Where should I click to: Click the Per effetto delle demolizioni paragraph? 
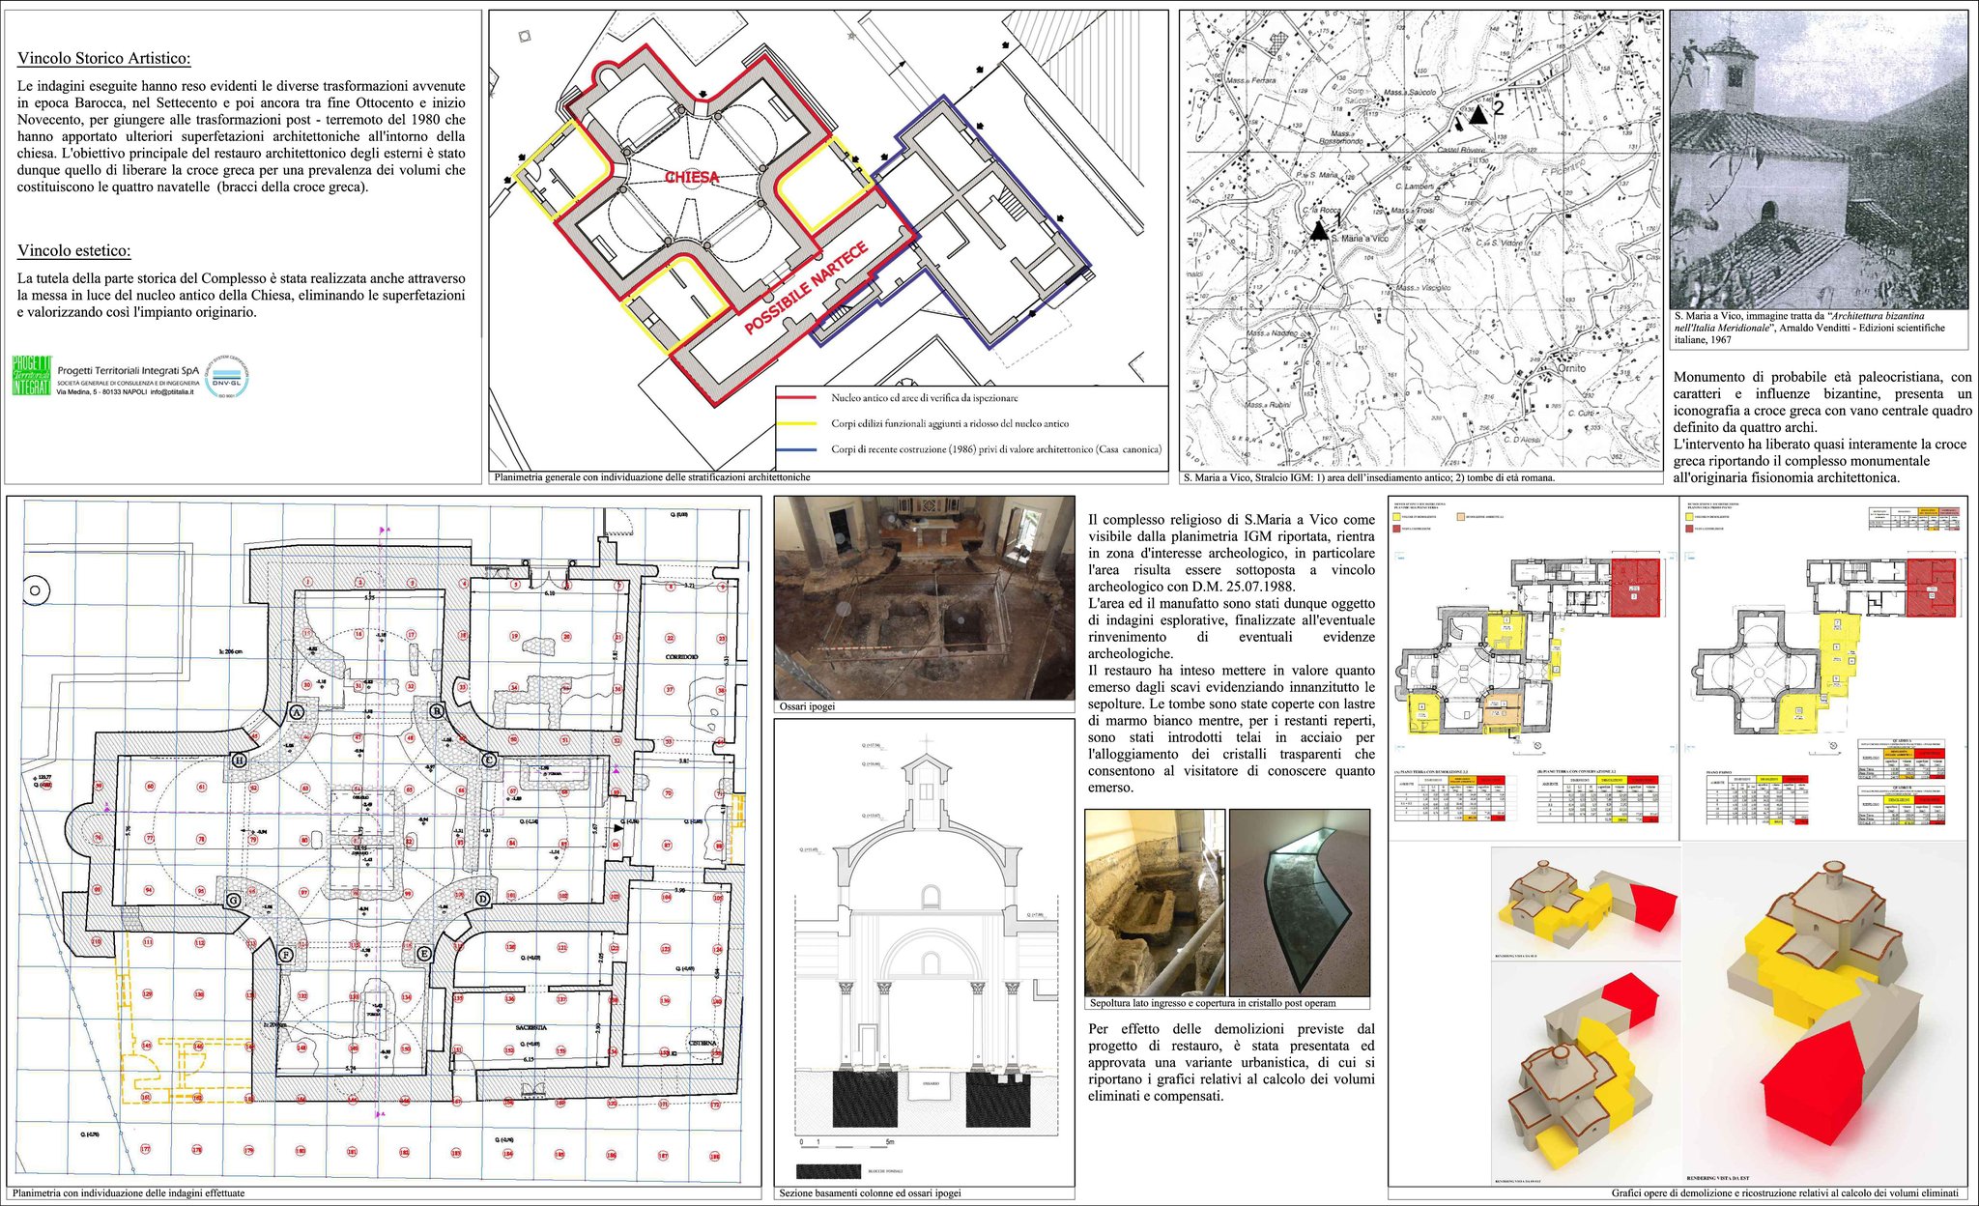1231,1062
